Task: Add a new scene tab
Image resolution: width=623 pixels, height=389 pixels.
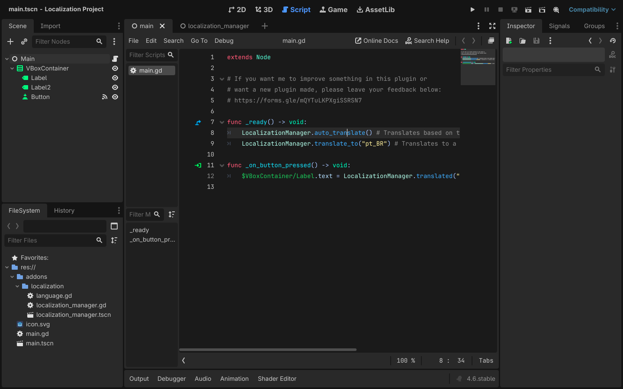Action: (x=265, y=26)
